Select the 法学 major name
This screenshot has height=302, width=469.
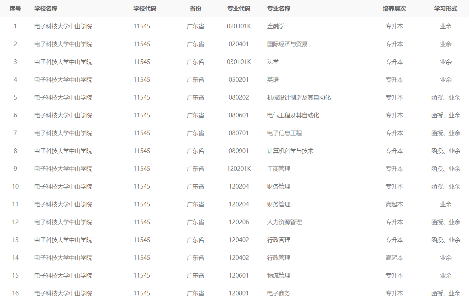pos(273,62)
